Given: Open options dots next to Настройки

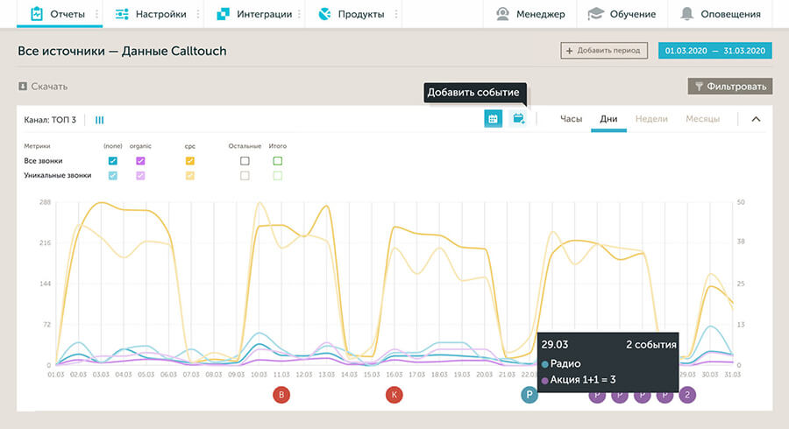Looking at the screenshot, I should pyautogui.click(x=199, y=14).
